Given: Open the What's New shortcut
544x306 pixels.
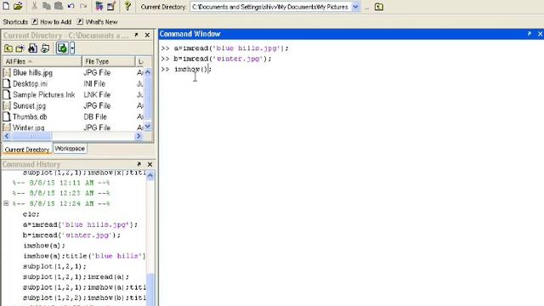Looking at the screenshot, I should click(x=97, y=22).
